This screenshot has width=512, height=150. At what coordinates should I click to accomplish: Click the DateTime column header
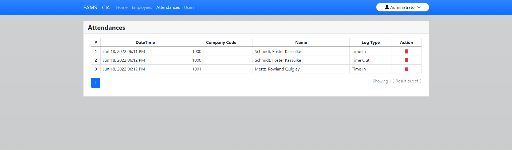pyautogui.click(x=145, y=43)
